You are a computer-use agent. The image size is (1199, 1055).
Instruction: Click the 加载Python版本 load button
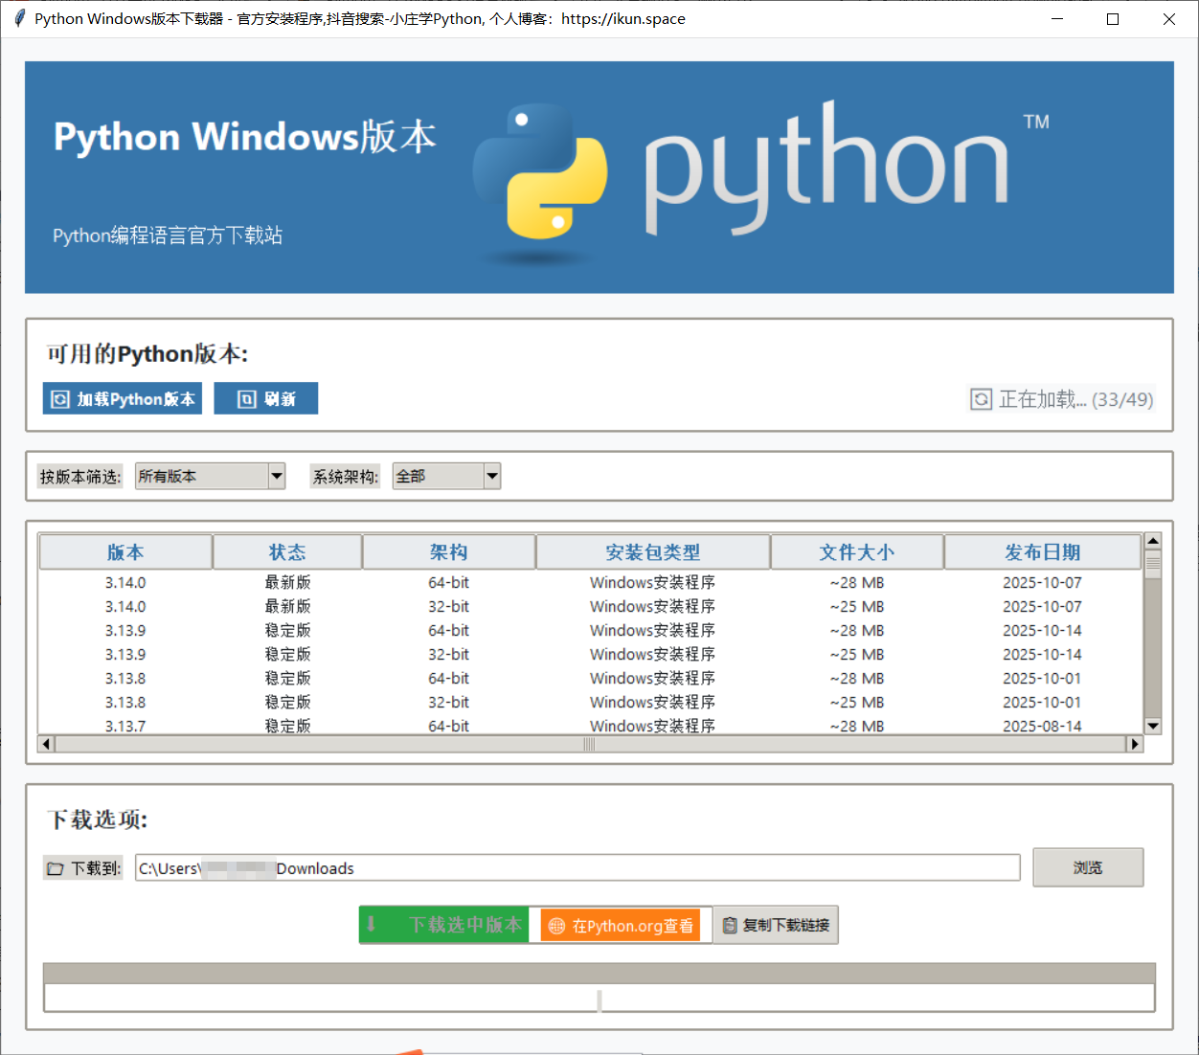[x=122, y=398]
